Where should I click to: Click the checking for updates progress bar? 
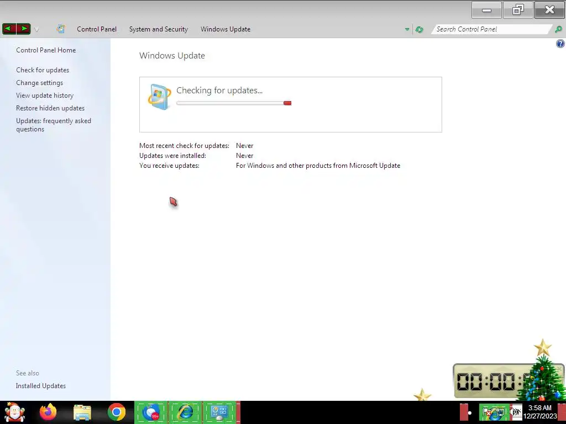[x=234, y=103]
